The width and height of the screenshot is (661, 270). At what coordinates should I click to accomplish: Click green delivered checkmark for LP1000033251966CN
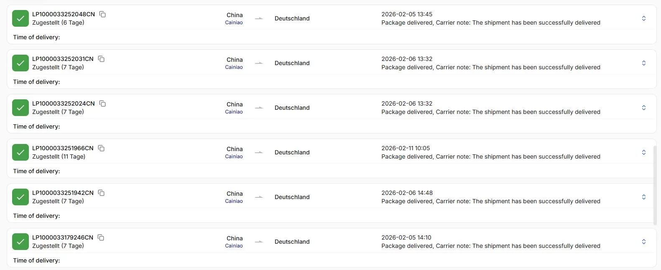coord(20,152)
